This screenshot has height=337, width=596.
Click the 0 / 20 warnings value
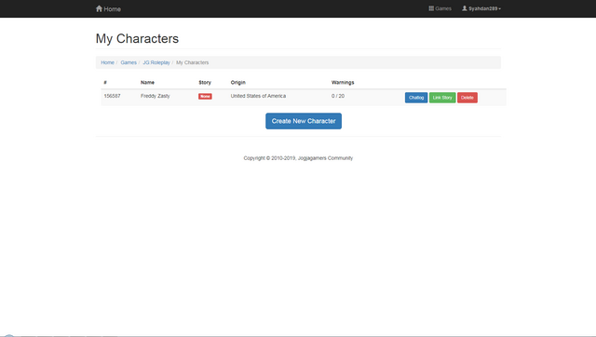[x=338, y=96]
